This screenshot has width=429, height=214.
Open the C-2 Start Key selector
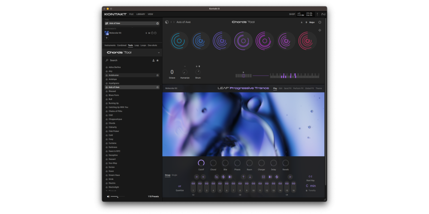[x=310, y=177]
